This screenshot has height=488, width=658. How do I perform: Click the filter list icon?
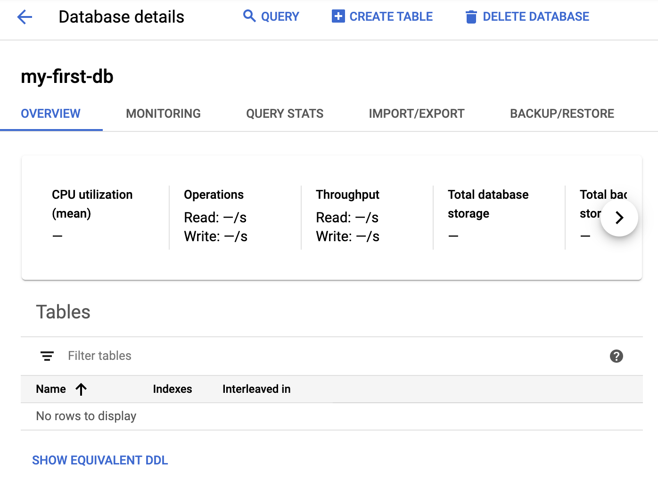[x=47, y=356]
